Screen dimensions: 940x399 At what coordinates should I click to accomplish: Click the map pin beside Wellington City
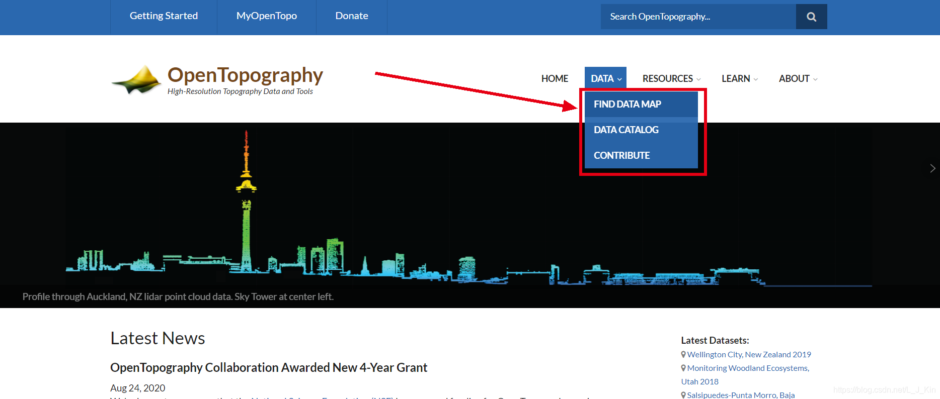683,354
